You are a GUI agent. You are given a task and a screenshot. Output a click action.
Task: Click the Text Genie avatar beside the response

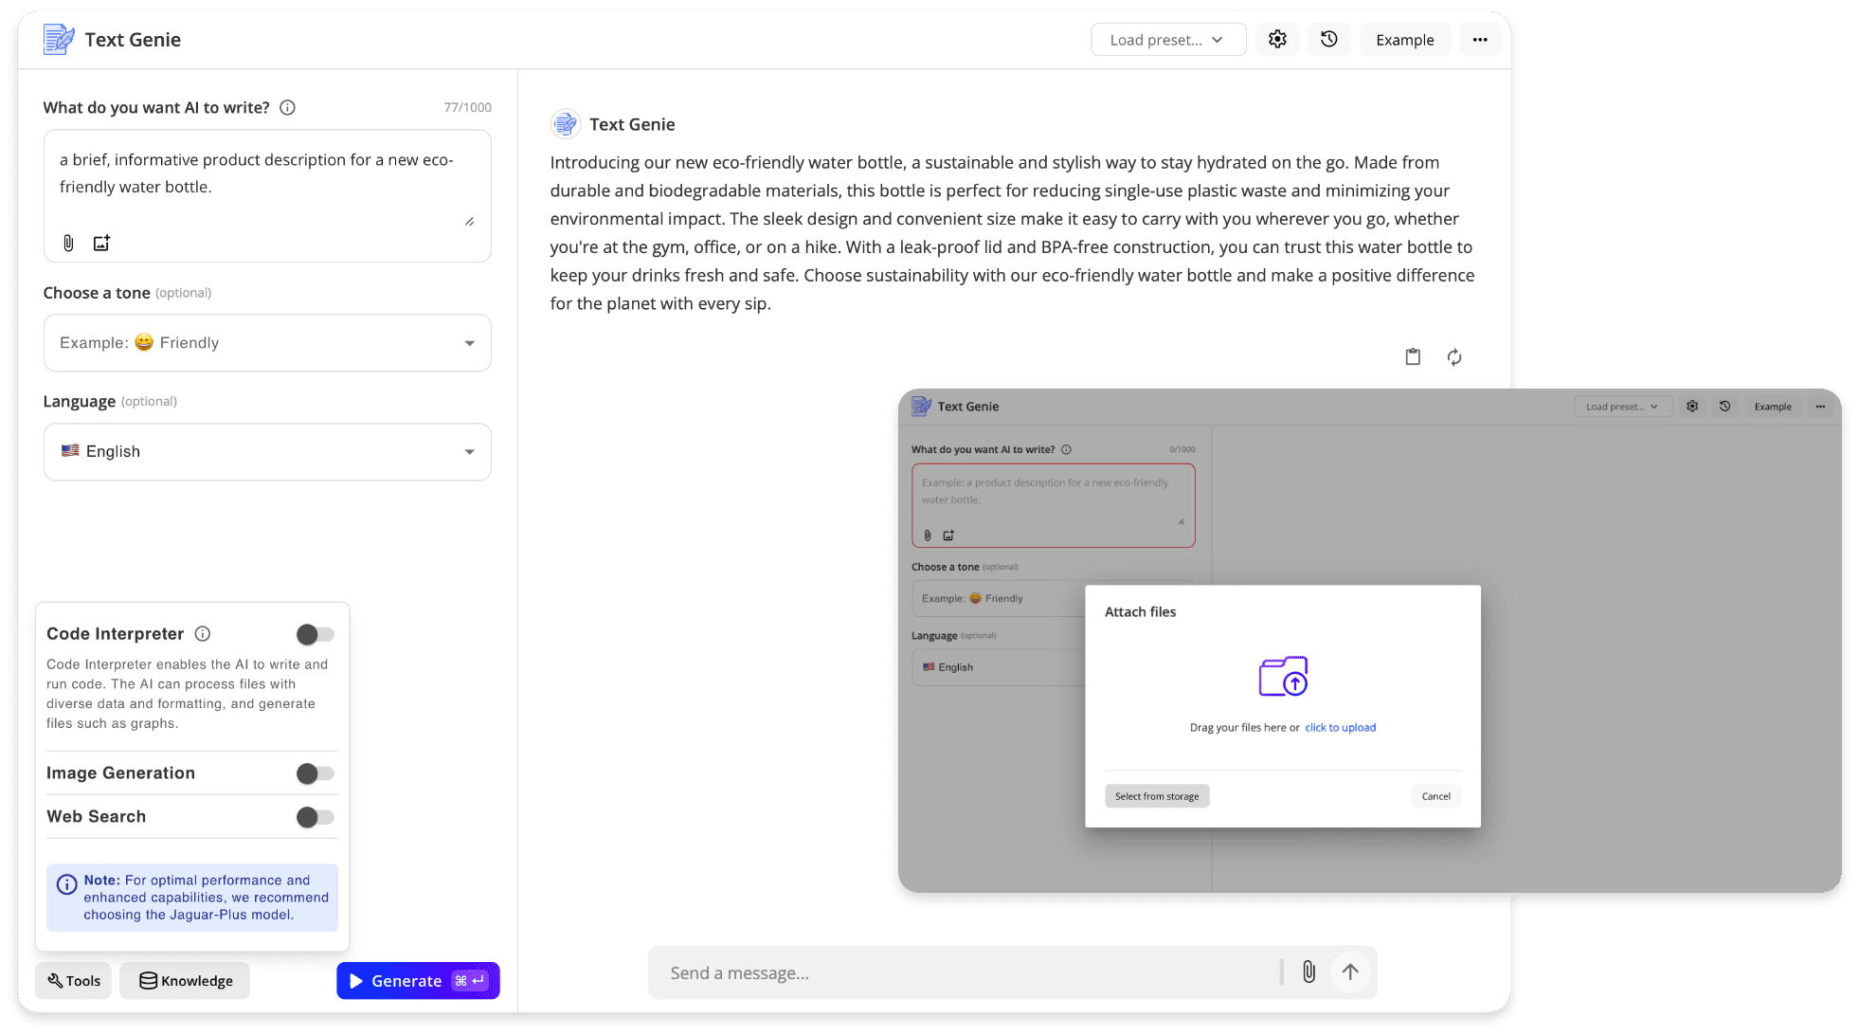[x=566, y=124]
